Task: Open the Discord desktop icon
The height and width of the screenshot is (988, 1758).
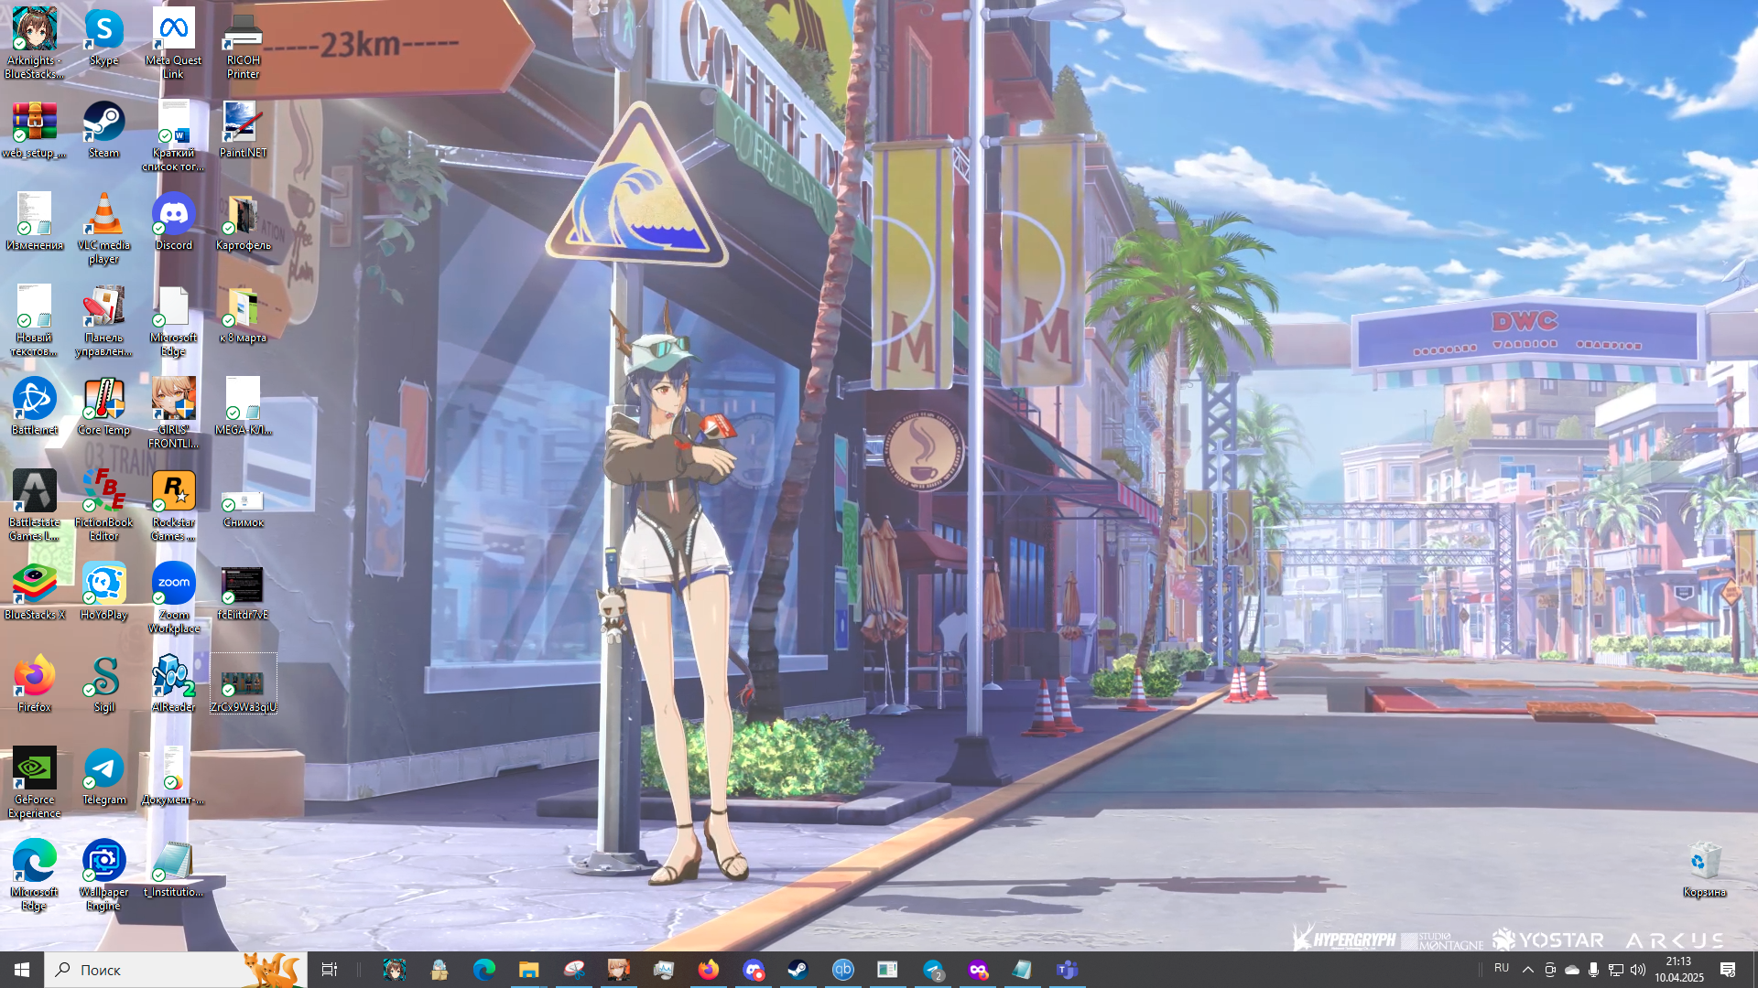Action: coord(174,221)
